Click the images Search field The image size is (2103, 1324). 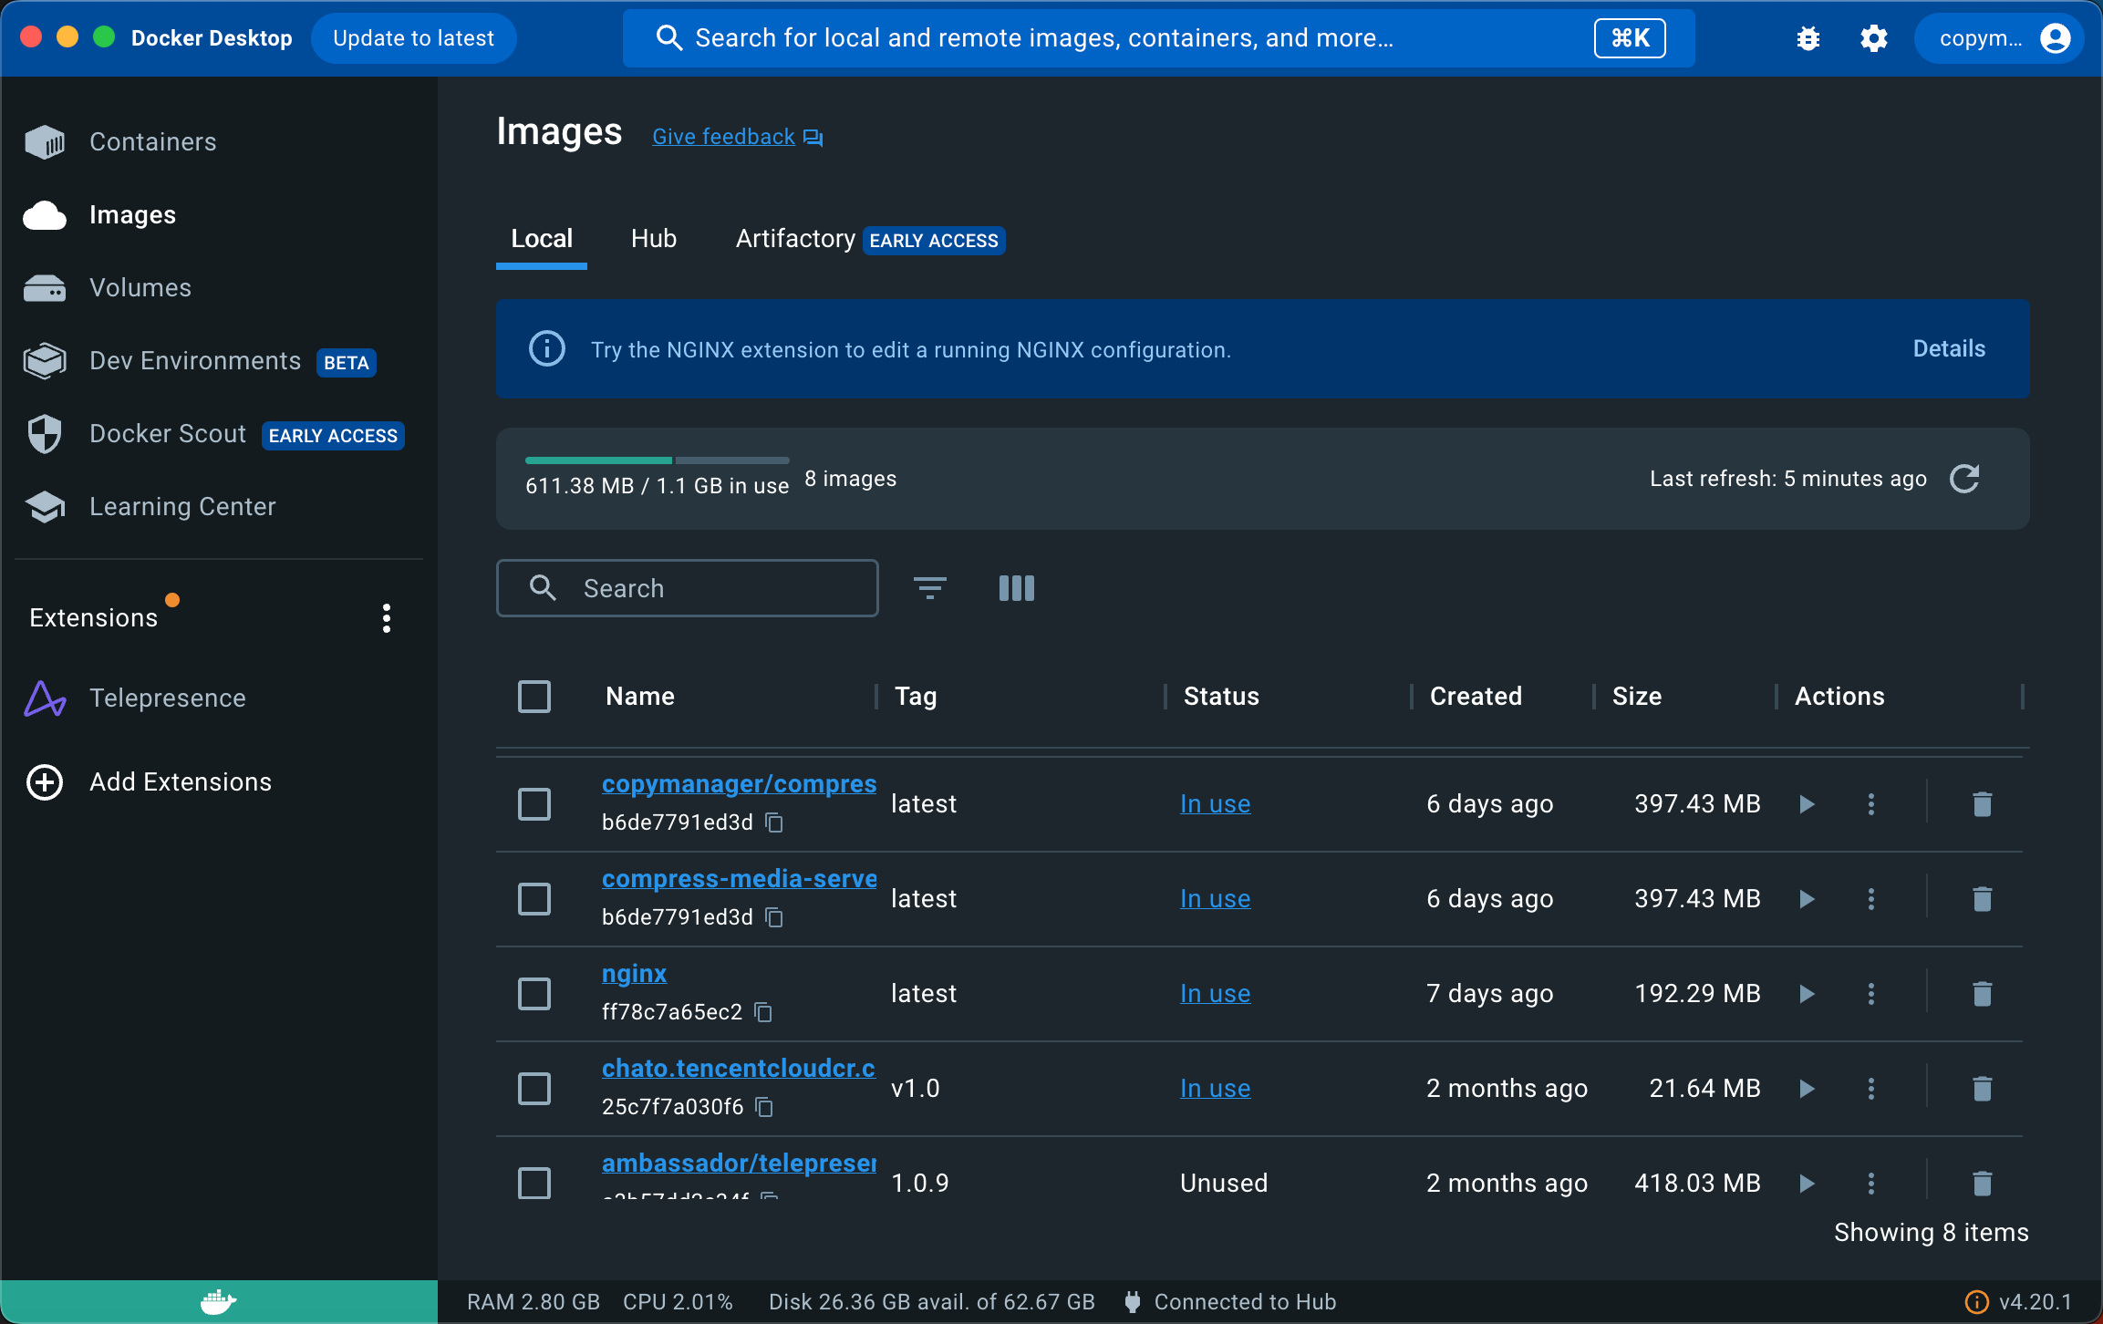pos(688,588)
